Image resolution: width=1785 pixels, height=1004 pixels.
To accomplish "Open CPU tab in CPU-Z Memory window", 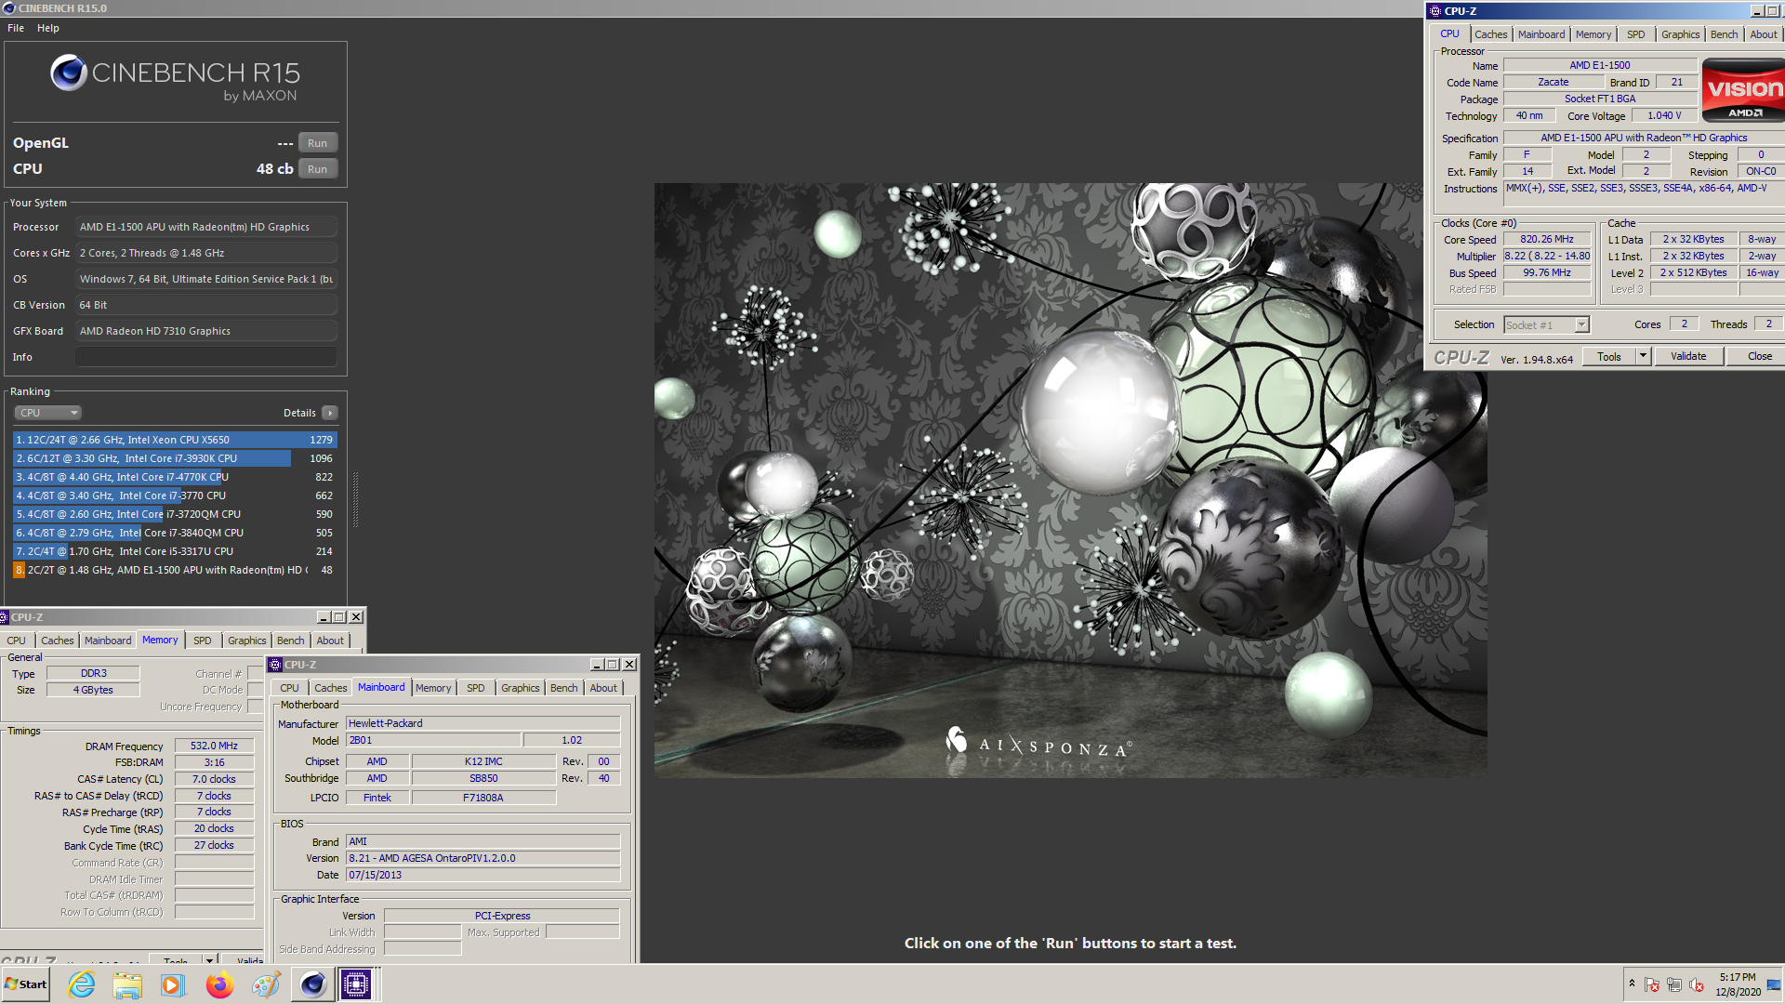I will [x=17, y=641].
